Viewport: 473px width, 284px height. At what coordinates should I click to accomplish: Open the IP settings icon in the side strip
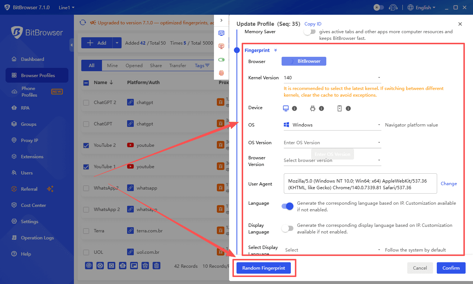pyautogui.click(x=221, y=46)
